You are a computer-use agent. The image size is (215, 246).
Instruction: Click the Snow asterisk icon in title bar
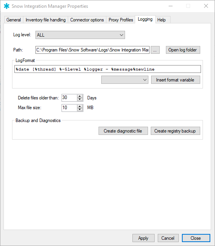coord(7,6)
